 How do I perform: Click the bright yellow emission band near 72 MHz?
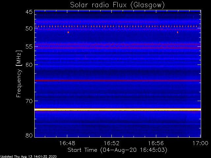(x=118, y=110)
